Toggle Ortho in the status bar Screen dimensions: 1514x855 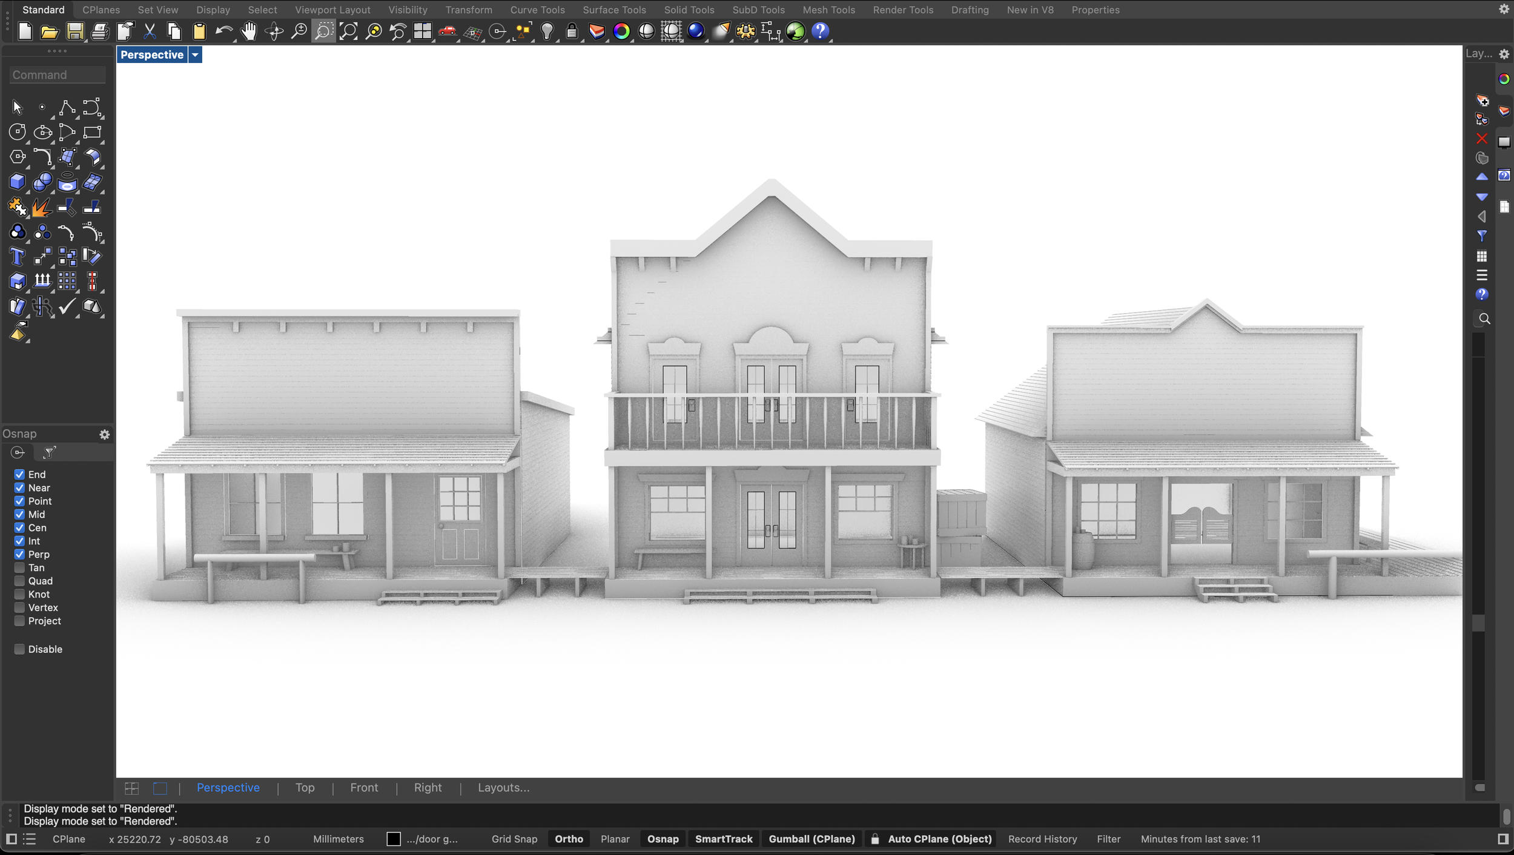tap(569, 839)
